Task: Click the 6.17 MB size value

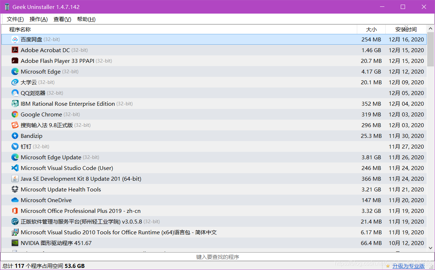Action: pyautogui.click(x=371, y=232)
